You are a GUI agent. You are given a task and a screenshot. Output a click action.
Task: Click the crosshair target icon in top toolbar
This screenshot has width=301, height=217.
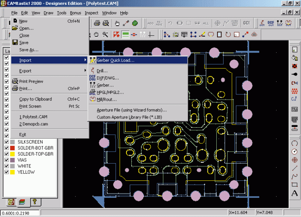[217, 23]
